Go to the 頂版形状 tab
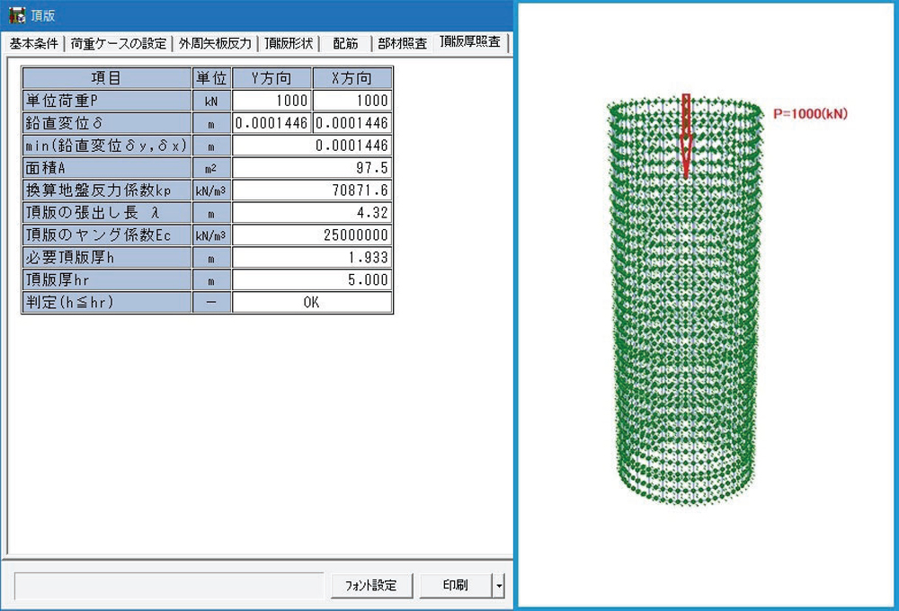The image size is (899, 611). (289, 43)
